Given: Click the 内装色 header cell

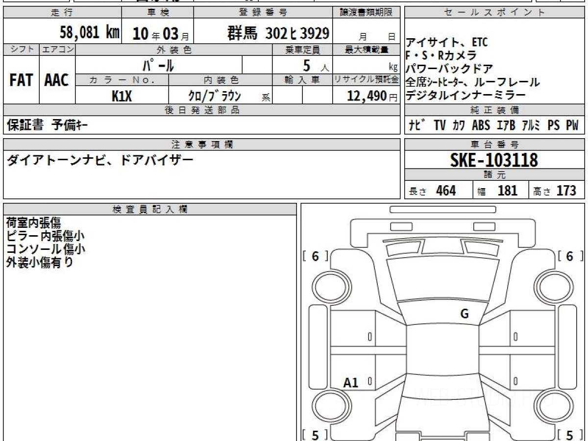Looking at the screenshot, I should coord(220,80).
